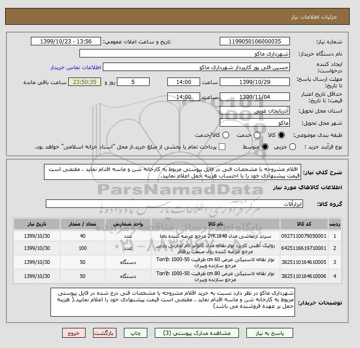Viewport: 360px width, 348px height.
Task: Click the کد کالا column header
Action: (x=304, y=224)
